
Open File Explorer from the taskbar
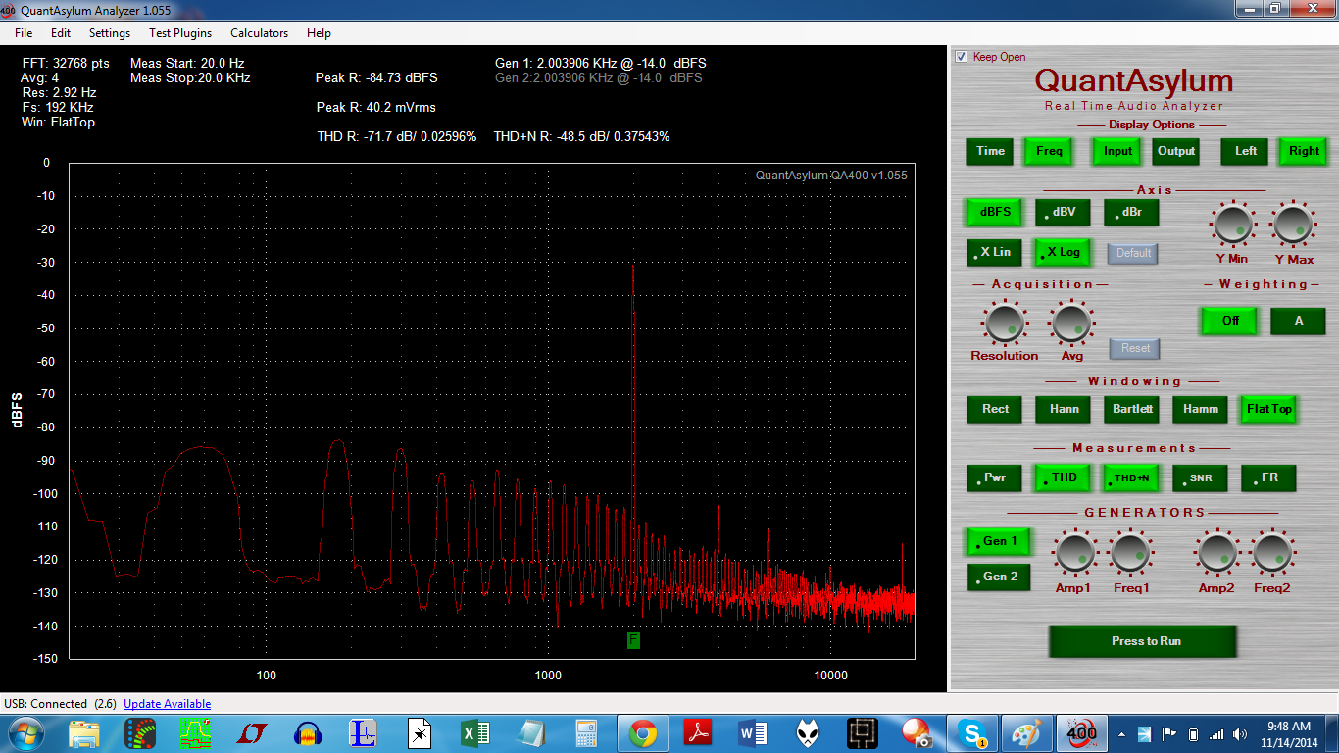point(84,733)
